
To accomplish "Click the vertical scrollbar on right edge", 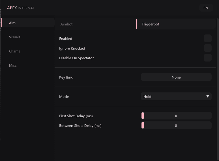I will pos(218,90).
